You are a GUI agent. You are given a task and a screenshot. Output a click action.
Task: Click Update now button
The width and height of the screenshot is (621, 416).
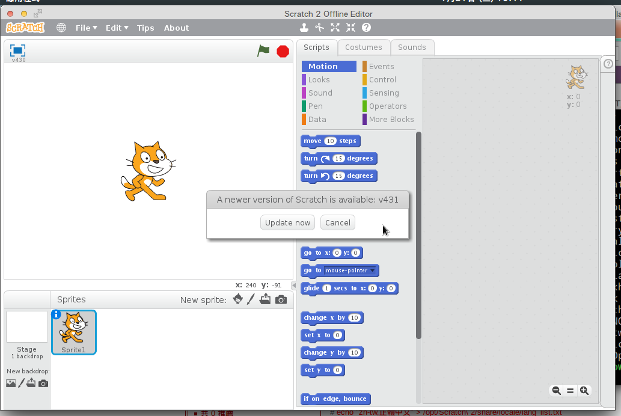[x=287, y=222]
